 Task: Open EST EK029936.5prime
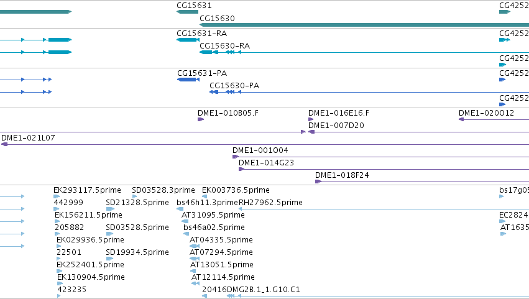pyautogui.click(x=90, y=241)
